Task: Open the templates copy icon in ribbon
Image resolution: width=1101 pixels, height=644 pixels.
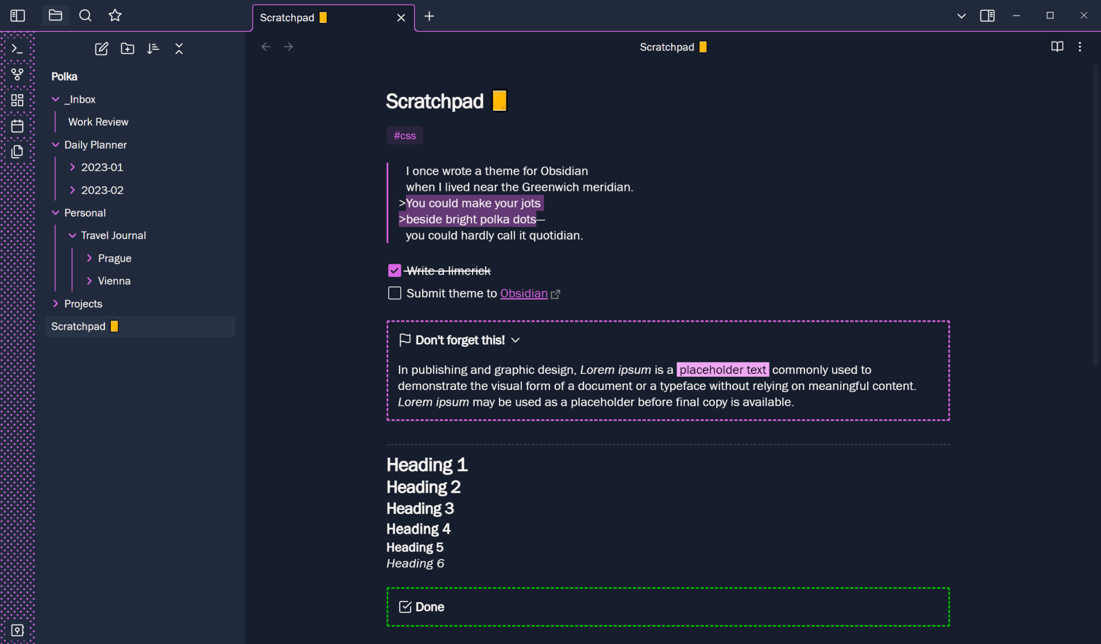Action: point(17,151)
